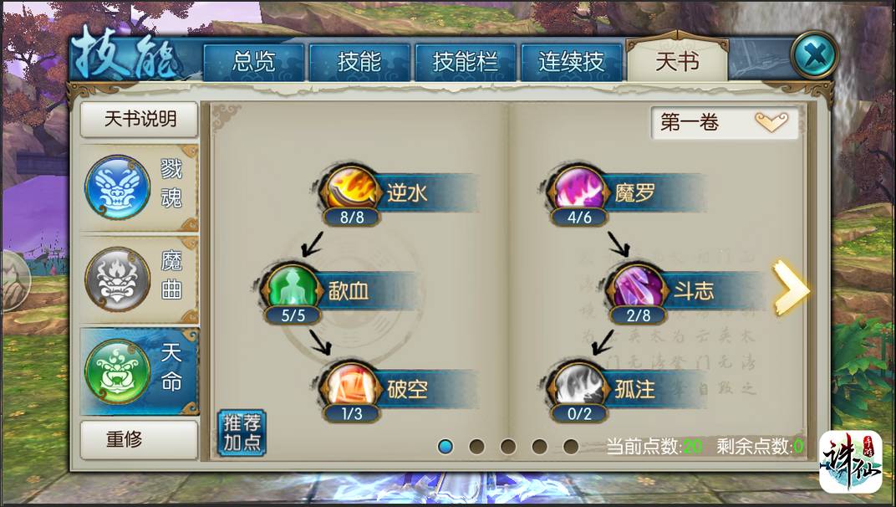The image size is (896, 507).
Task: Select the 破空 orange skill icon
Action: [x=351, y=386]
